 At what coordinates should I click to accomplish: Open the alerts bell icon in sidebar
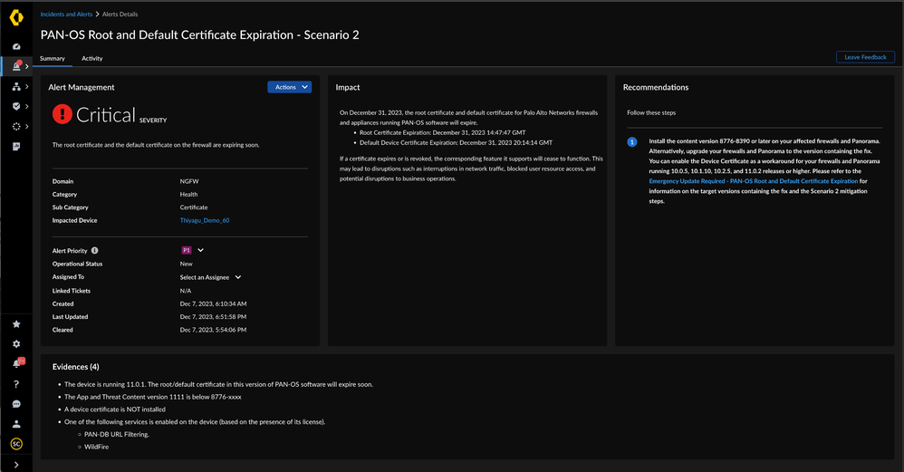pos(16,66)
